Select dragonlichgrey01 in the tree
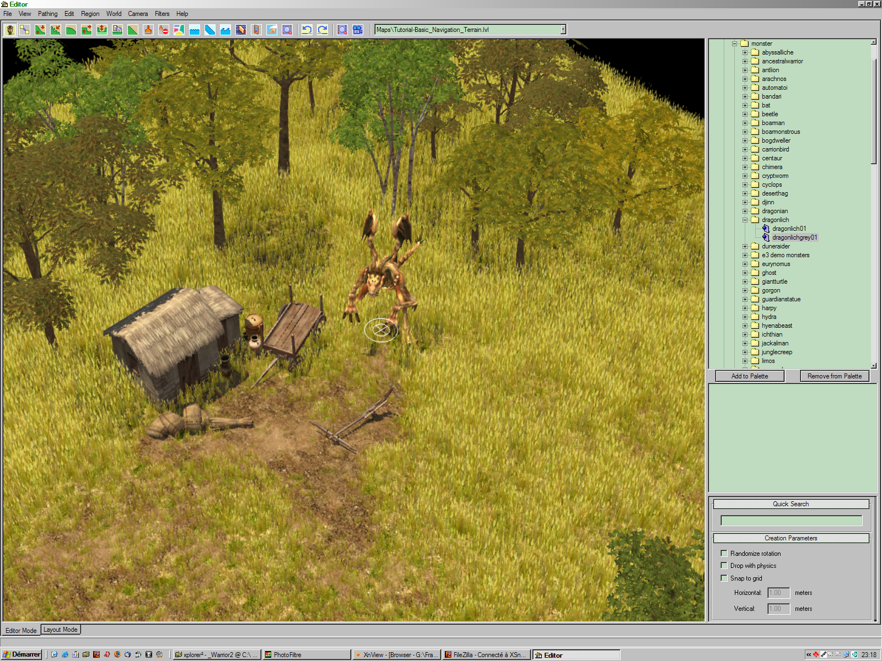Image resolution: width=882 pixels, height=661 pixels. (x=794, y=237)
